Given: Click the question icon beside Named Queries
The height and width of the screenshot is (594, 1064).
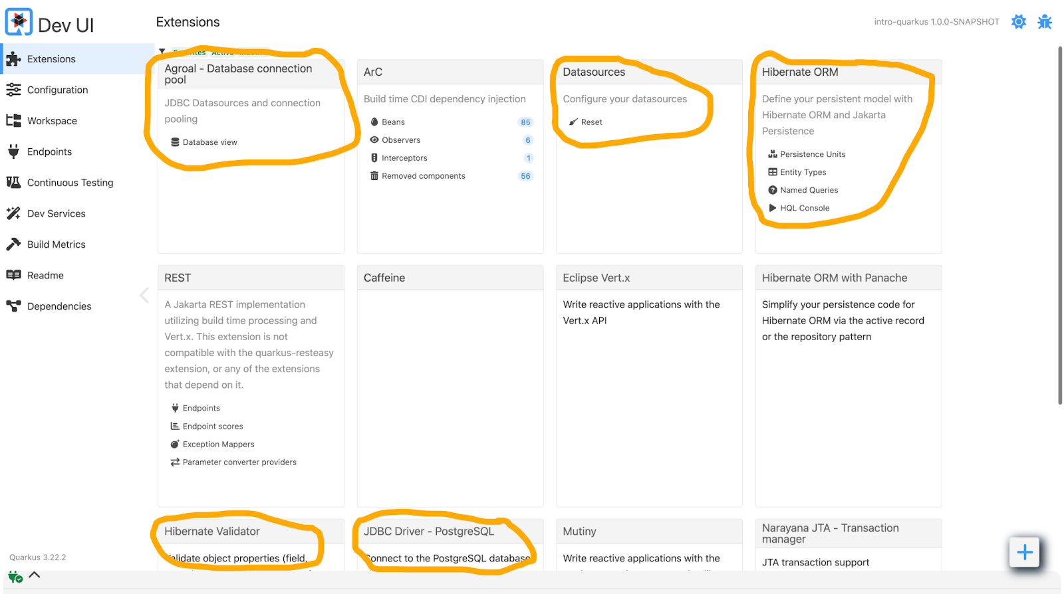Looking at the screenshot, I should 773,190.
